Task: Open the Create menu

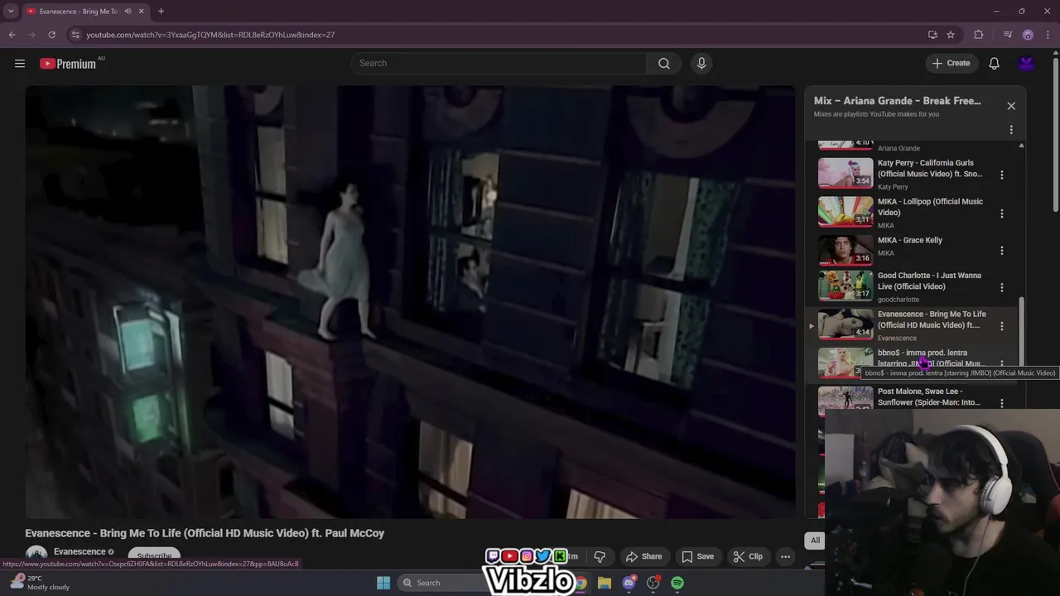Action: coord(951,63)
